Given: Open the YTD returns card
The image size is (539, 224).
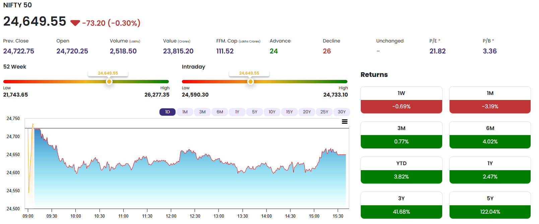Looking at the screenshot, I should click(x=401, y=170).
